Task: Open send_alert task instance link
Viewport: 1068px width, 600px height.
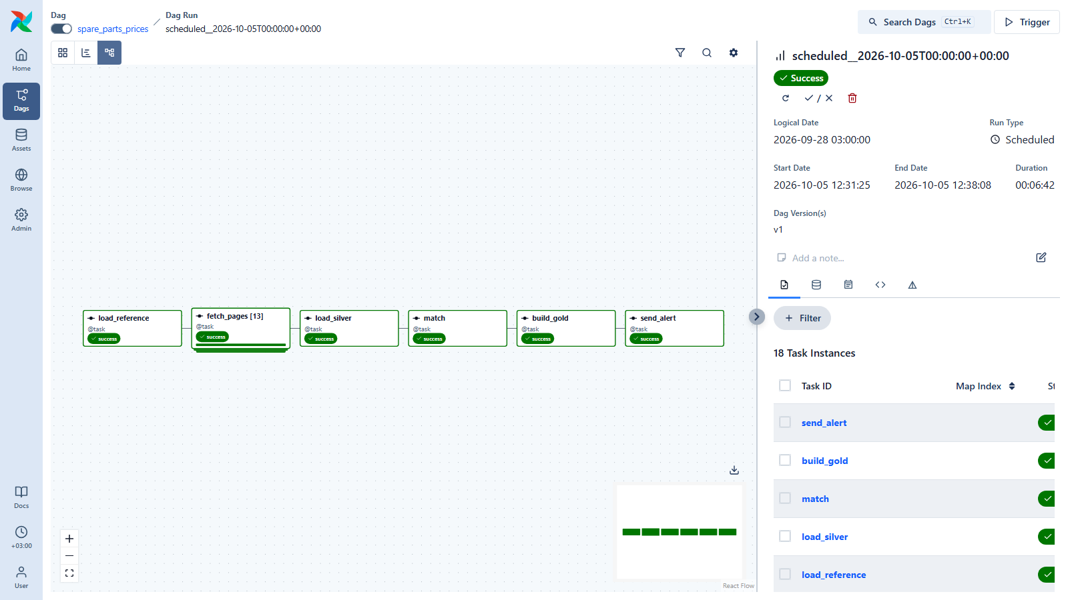Action: 824,423
